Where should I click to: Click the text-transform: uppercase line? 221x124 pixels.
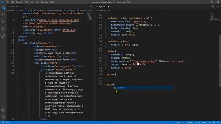(x=128, y=21)
